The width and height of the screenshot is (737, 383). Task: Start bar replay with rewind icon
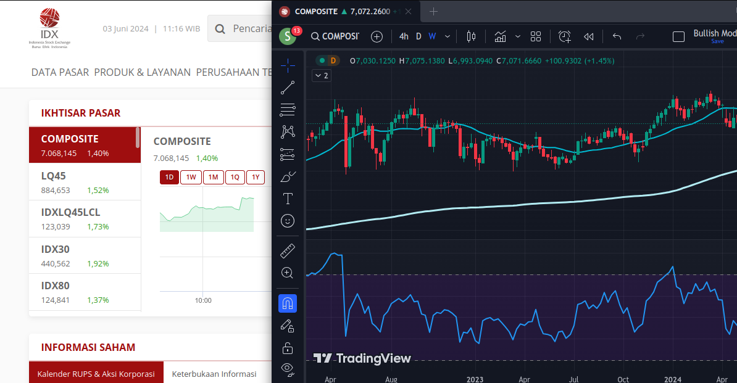coord(588,36)
